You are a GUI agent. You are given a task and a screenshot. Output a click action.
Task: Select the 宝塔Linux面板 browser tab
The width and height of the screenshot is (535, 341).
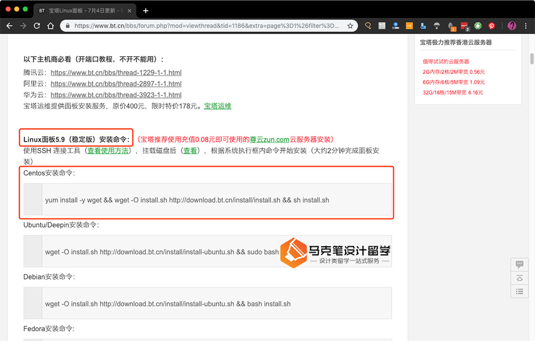pyautogui.click(x=85, y=11)
